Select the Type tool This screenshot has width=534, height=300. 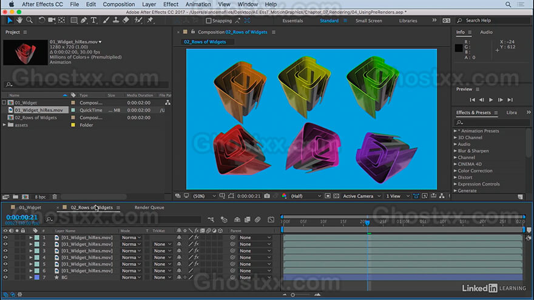(x=93, y=21)
